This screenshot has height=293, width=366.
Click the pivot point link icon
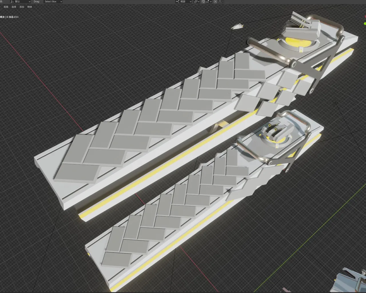tap(196, 2)
